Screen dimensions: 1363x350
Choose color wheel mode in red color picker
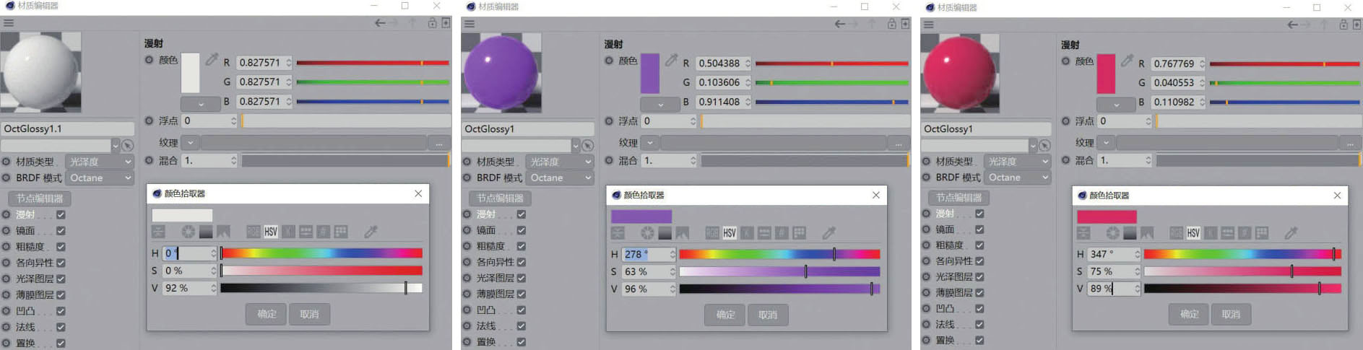[x=1113, y=233]
